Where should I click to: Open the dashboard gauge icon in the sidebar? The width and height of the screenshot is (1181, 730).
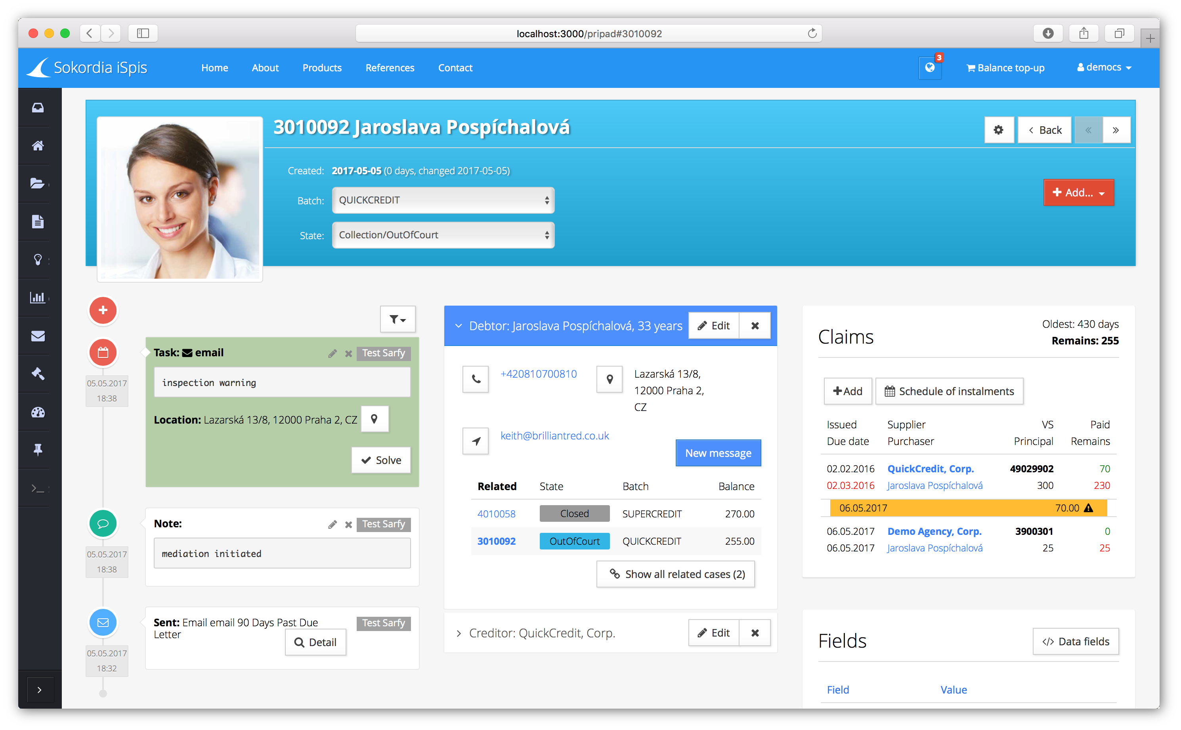[x=38, y=412]
